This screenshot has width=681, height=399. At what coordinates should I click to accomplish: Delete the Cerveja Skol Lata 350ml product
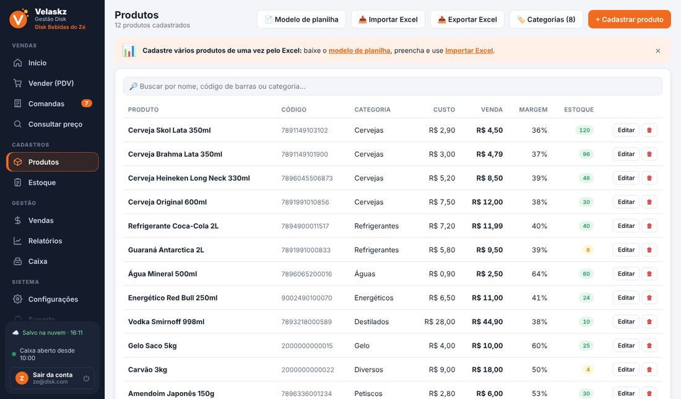point(649,130)
